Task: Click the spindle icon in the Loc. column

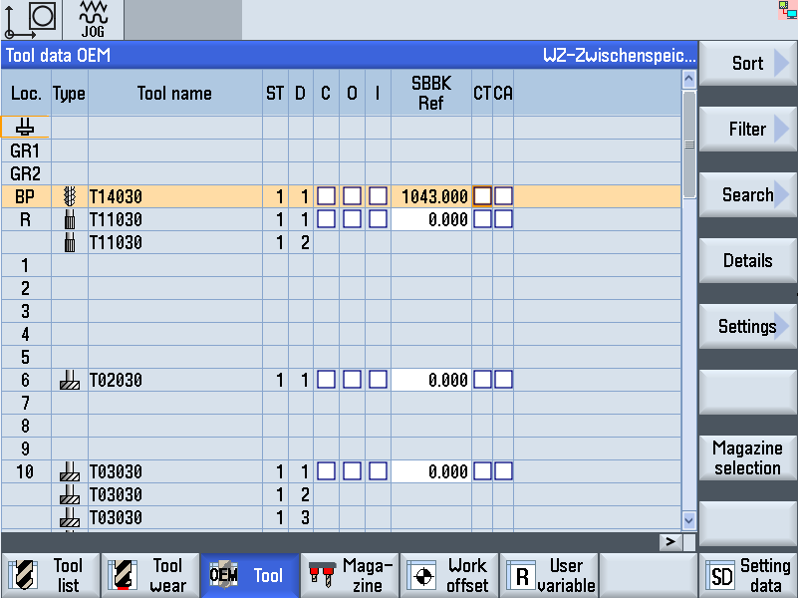Action: point(23,127)
